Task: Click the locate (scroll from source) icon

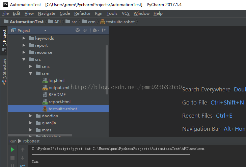Action: tap(78, 30)
